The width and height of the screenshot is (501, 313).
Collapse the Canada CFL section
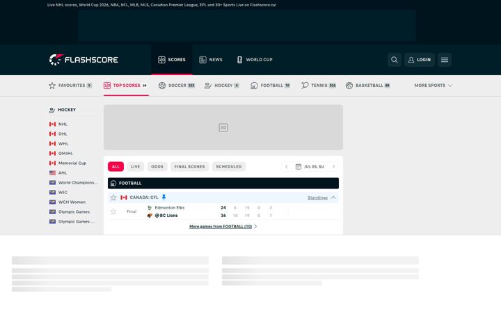(333, 198)
